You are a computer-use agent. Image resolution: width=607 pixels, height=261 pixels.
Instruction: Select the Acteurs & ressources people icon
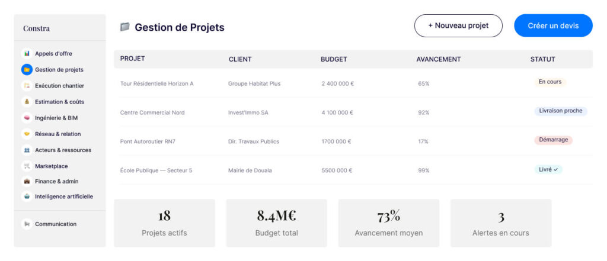pos(27,150)
